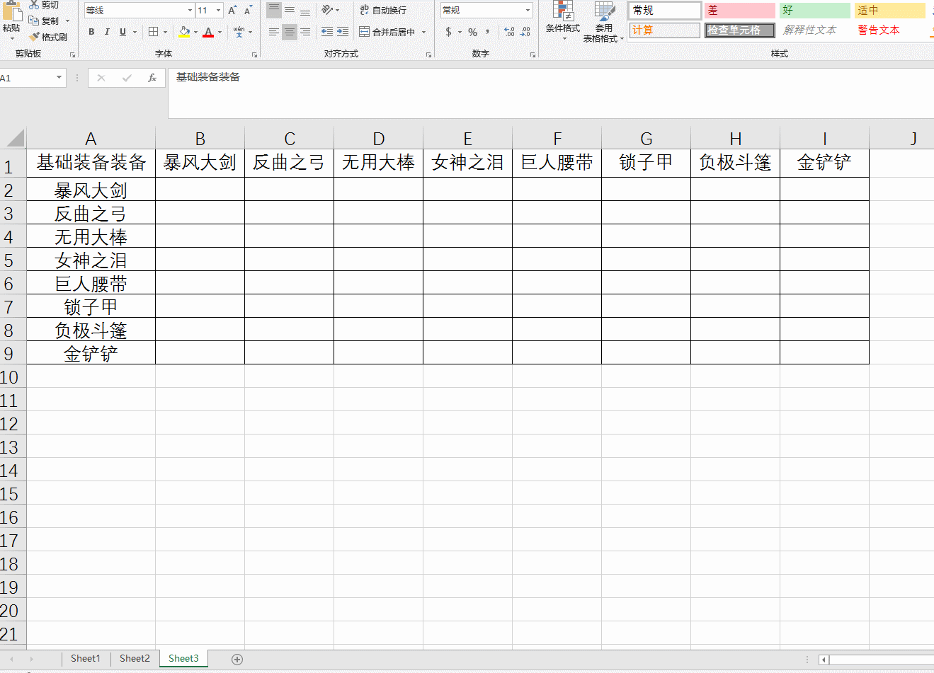Click Merge and Center (合并后居中) button

pyautogui.click(x=387, y=32)
